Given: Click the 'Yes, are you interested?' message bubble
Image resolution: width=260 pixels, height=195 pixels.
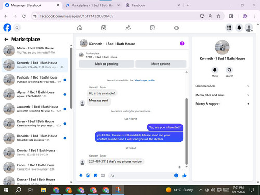Looking at the screenshot, I should click(165, 127).
